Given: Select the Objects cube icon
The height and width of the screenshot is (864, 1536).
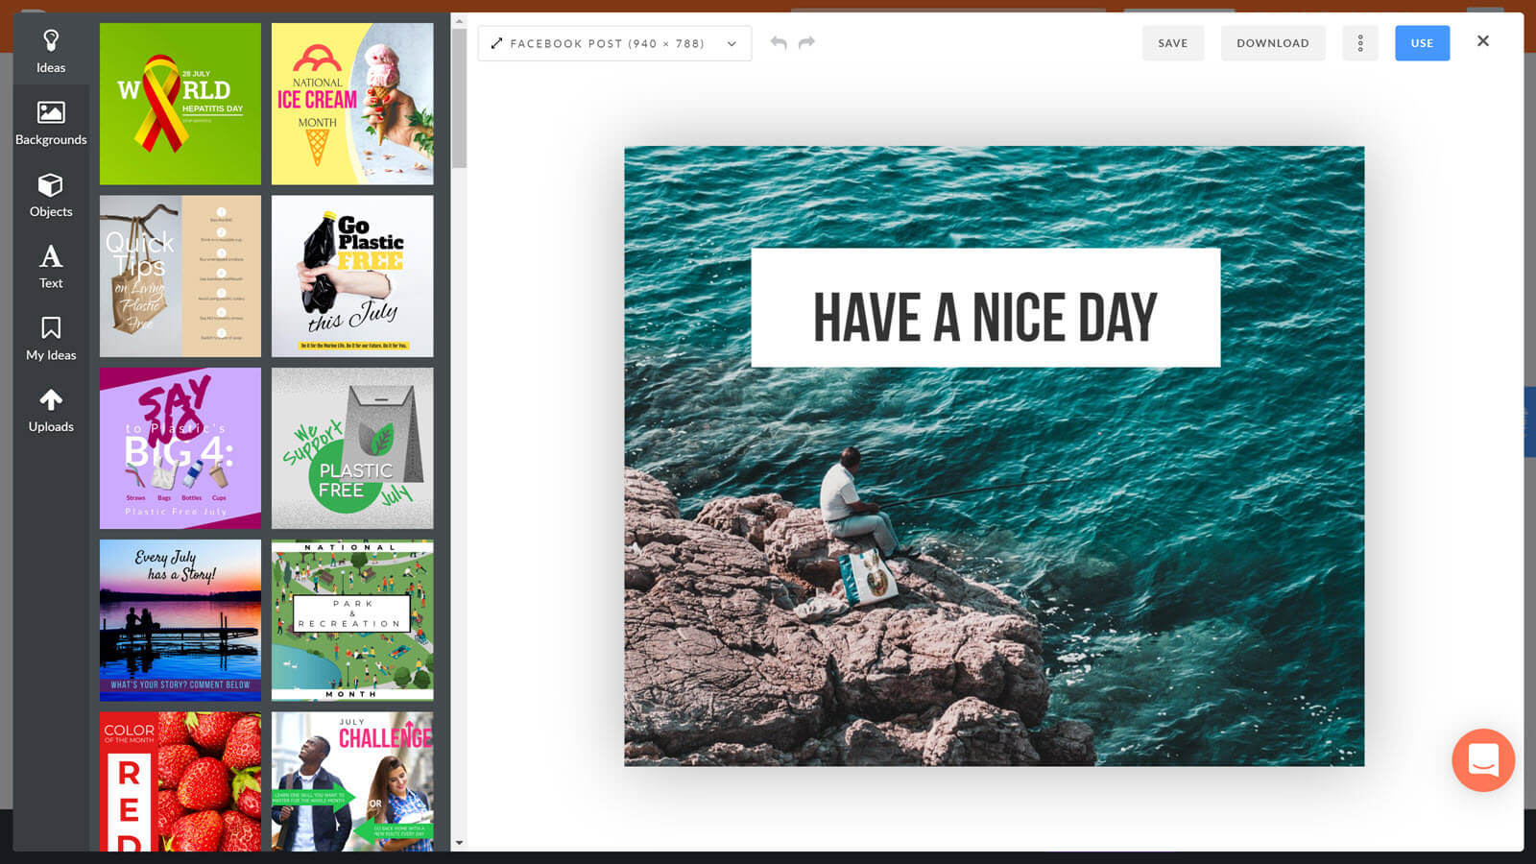Looking at the screenshot, I should (51, 195).
